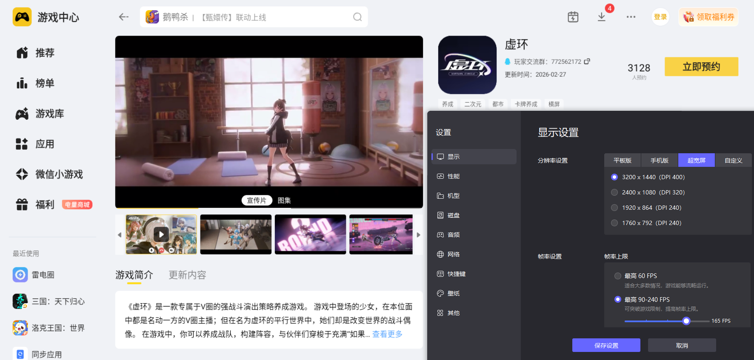The width and height of the screenshot is (754, 360).
Task: Open the 更新内容 tab
Action: click(187, 275)
